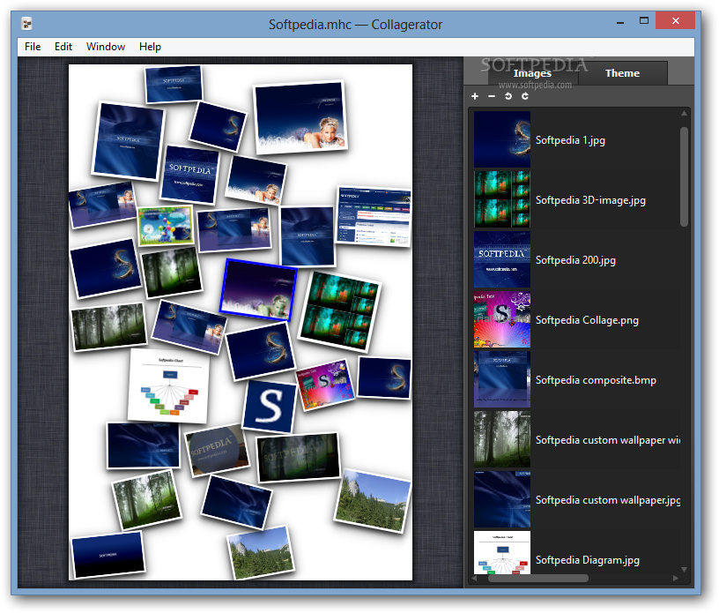Screen dimensions: 719x613
Task: Rotate selected image clockwise
Action: click(525, 96)
